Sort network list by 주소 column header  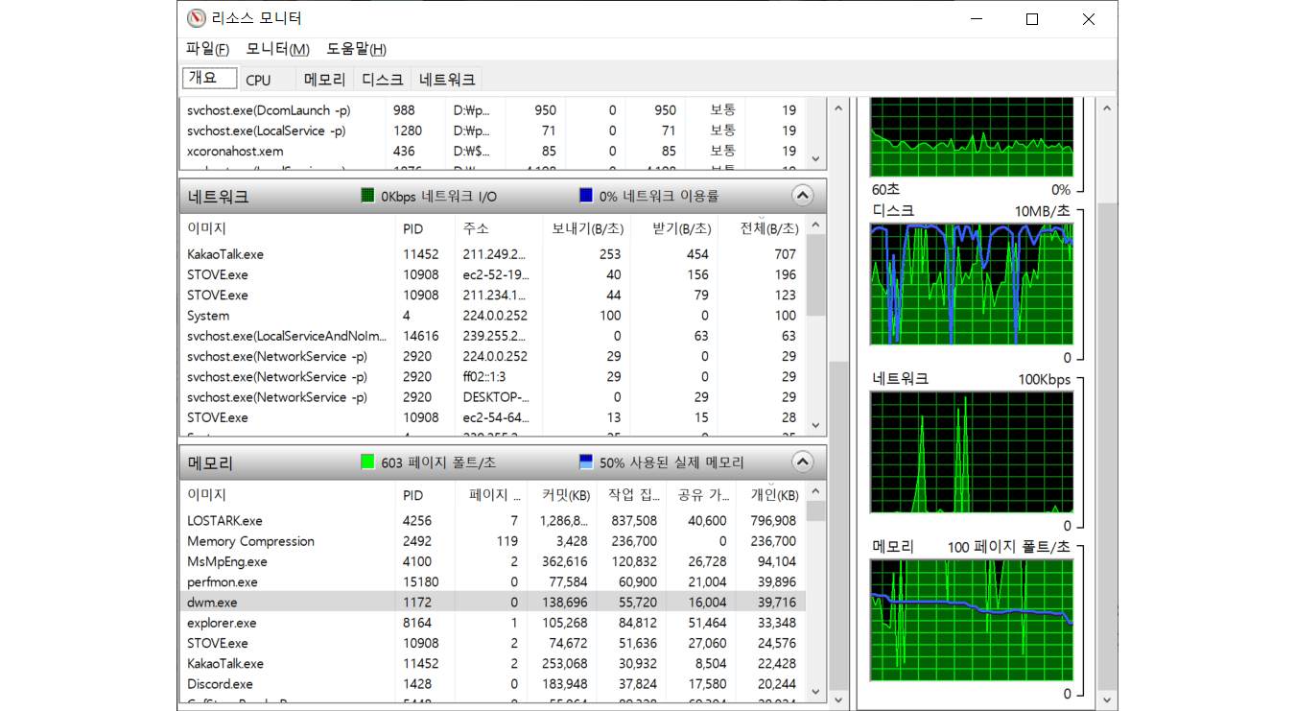[499, 228]
